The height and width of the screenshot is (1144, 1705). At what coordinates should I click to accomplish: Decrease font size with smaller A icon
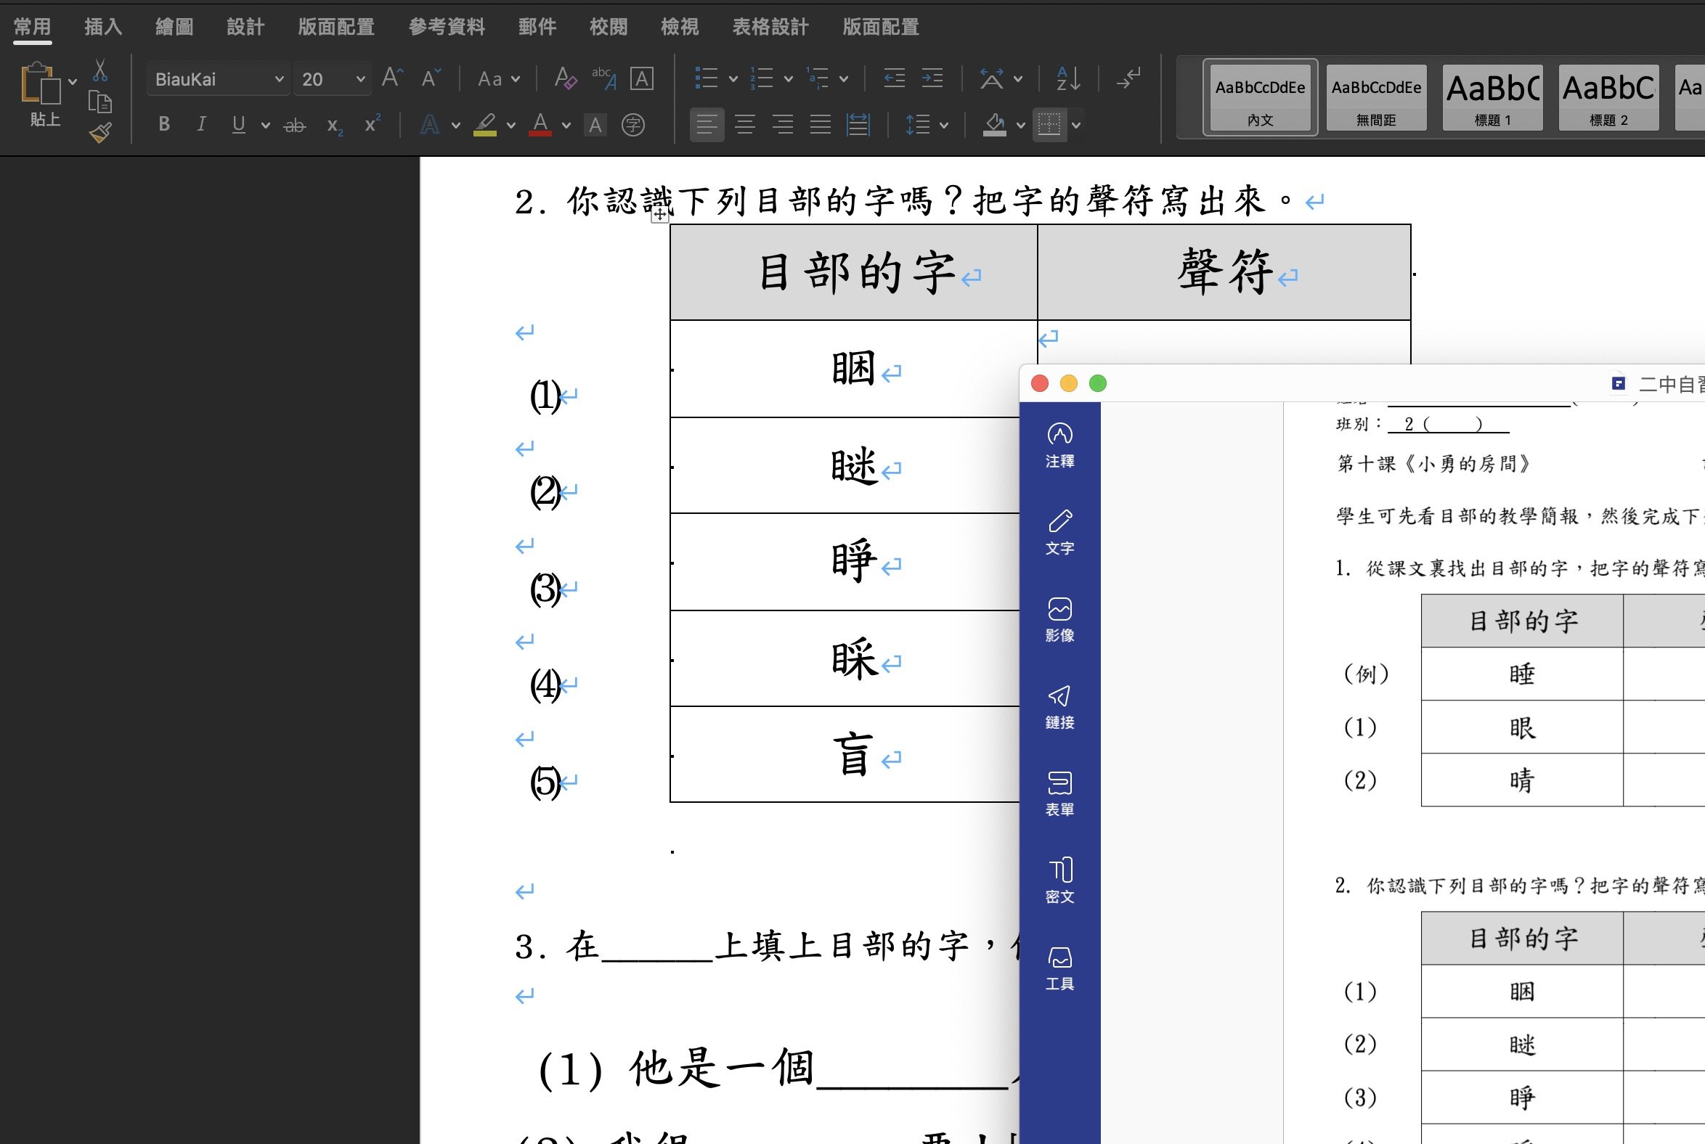pos(431,78)
